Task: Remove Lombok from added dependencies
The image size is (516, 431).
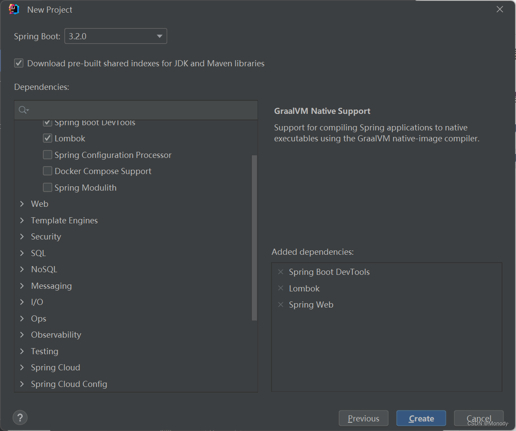Action: click(x=281, y=288)
